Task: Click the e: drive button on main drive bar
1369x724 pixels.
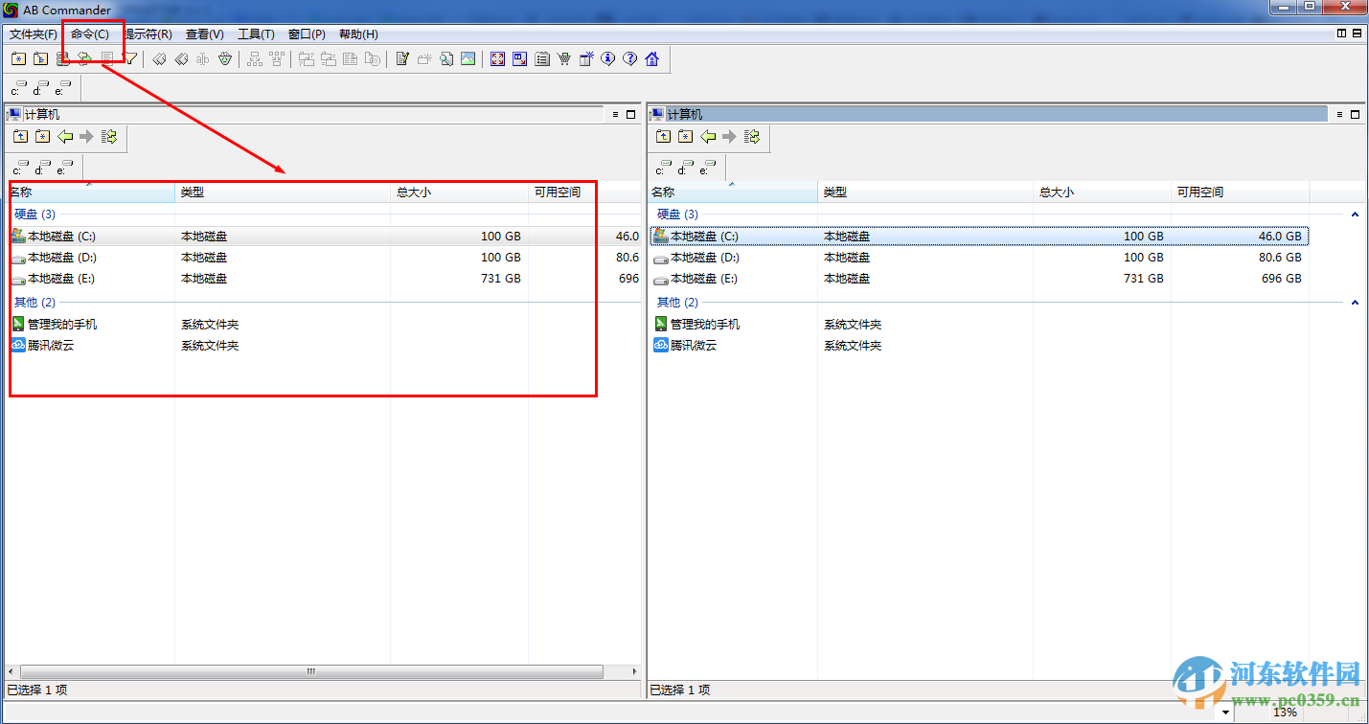Action: 63,89
